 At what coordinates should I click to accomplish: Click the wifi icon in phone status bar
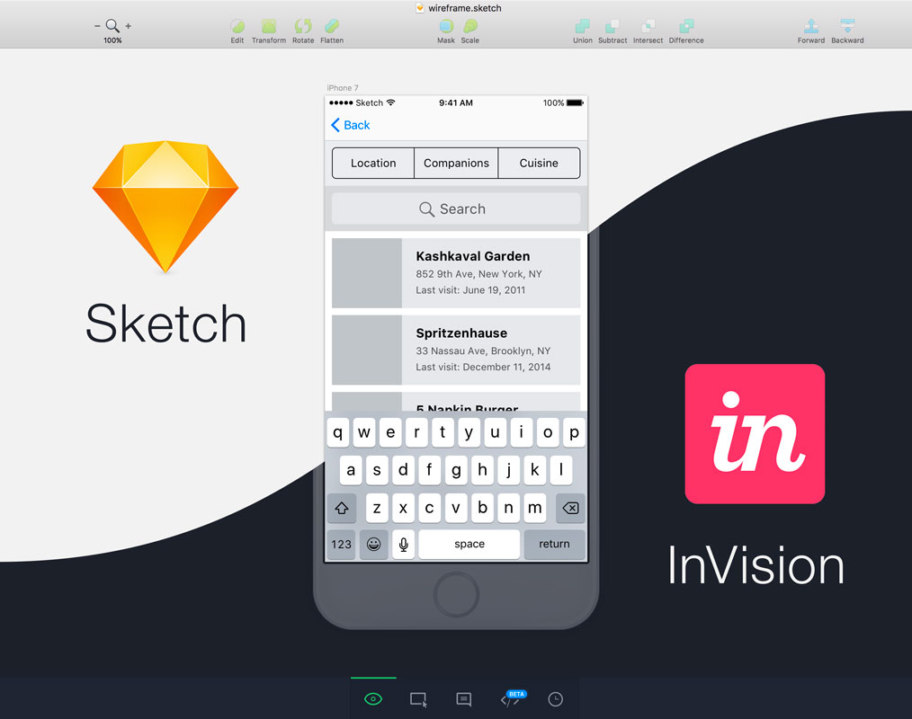pyautogui.click(x=391, y=102)
